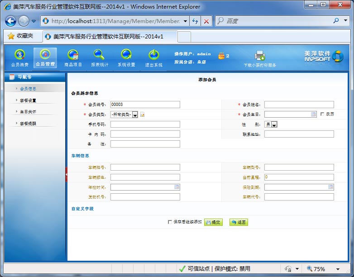The image size is (354, 277).
Task: Open calendar picker for 年检时间 field
Action: click(177, 187)
